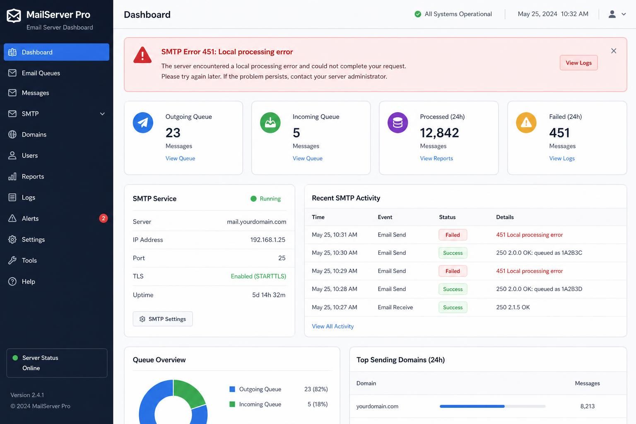636x424 pixels.
Task: Click the green Server Status indicator dot
Action: 15,358
